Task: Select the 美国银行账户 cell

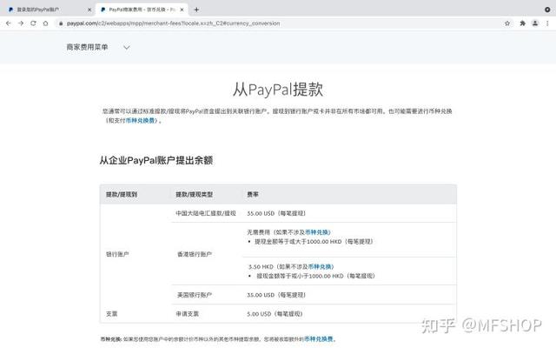Action: tap(195, 295)
